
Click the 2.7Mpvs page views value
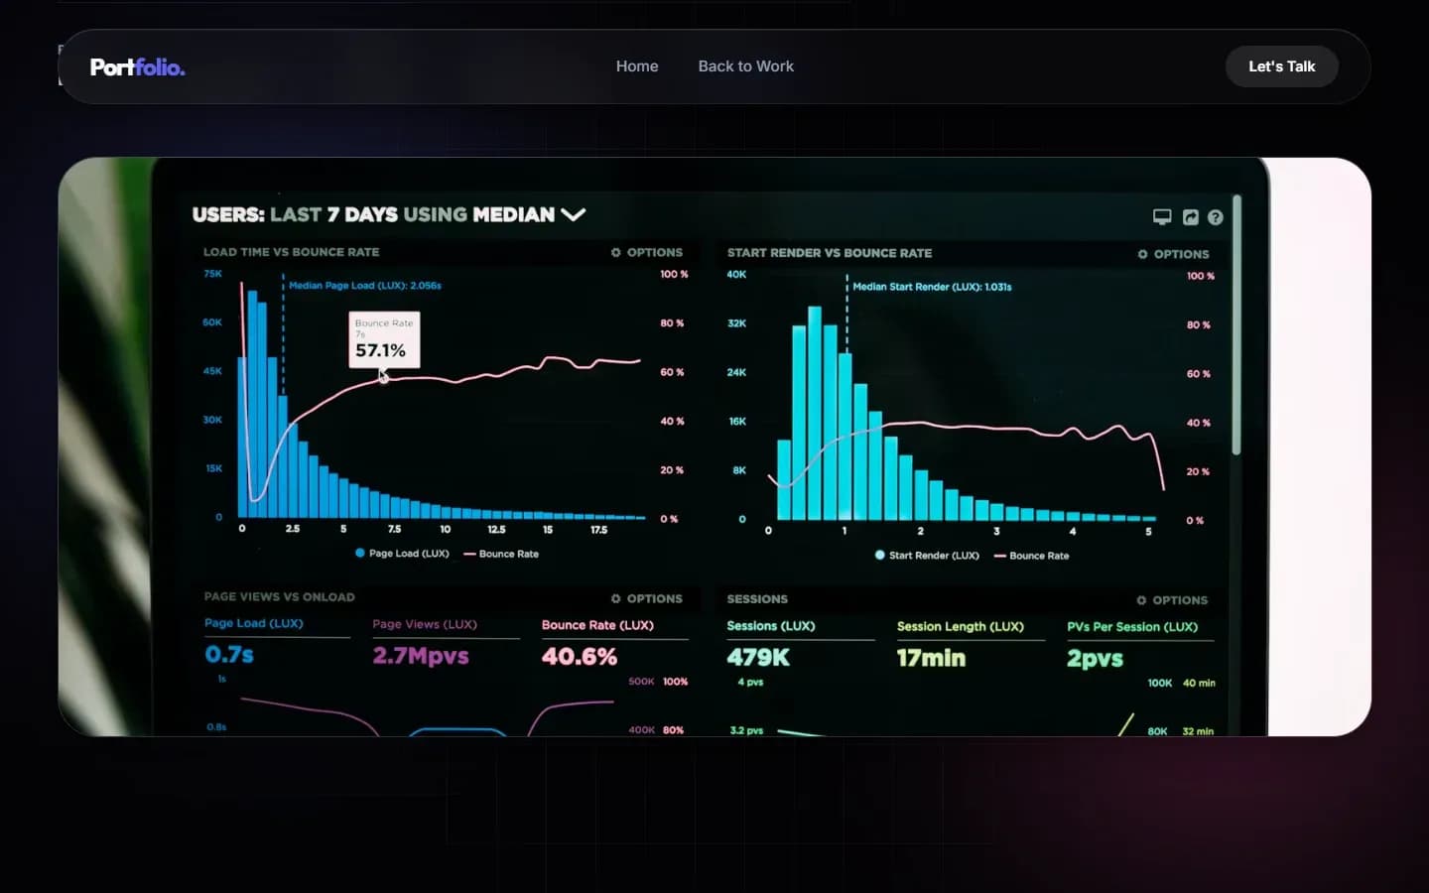[x=421, y=656]
